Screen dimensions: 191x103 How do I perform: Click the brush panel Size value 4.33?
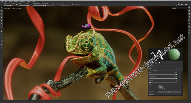point(176,68)
